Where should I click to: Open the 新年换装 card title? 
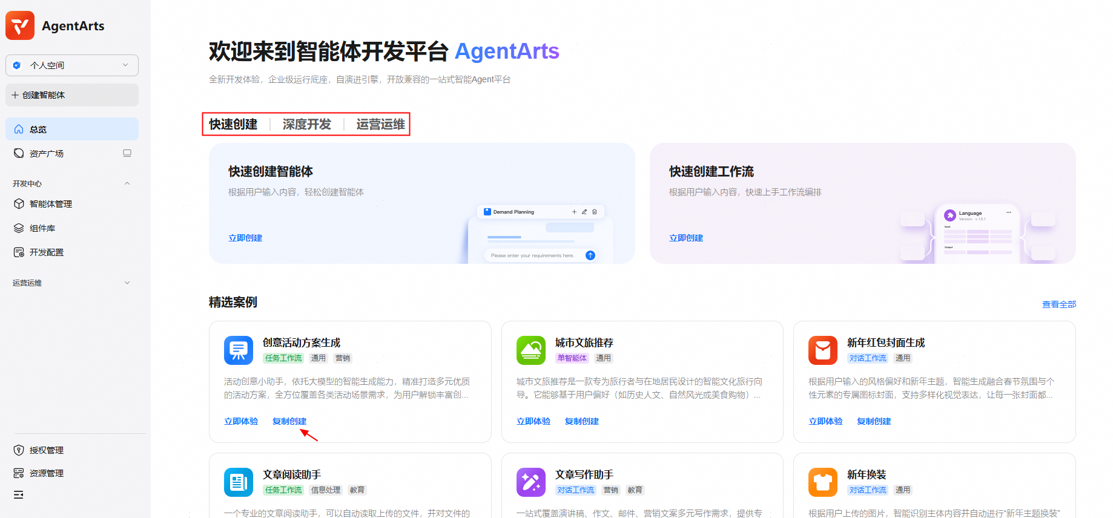coord(867,474)
